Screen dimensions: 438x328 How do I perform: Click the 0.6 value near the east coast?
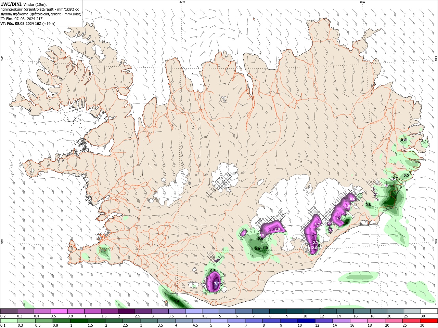click(x=417, y=162)
